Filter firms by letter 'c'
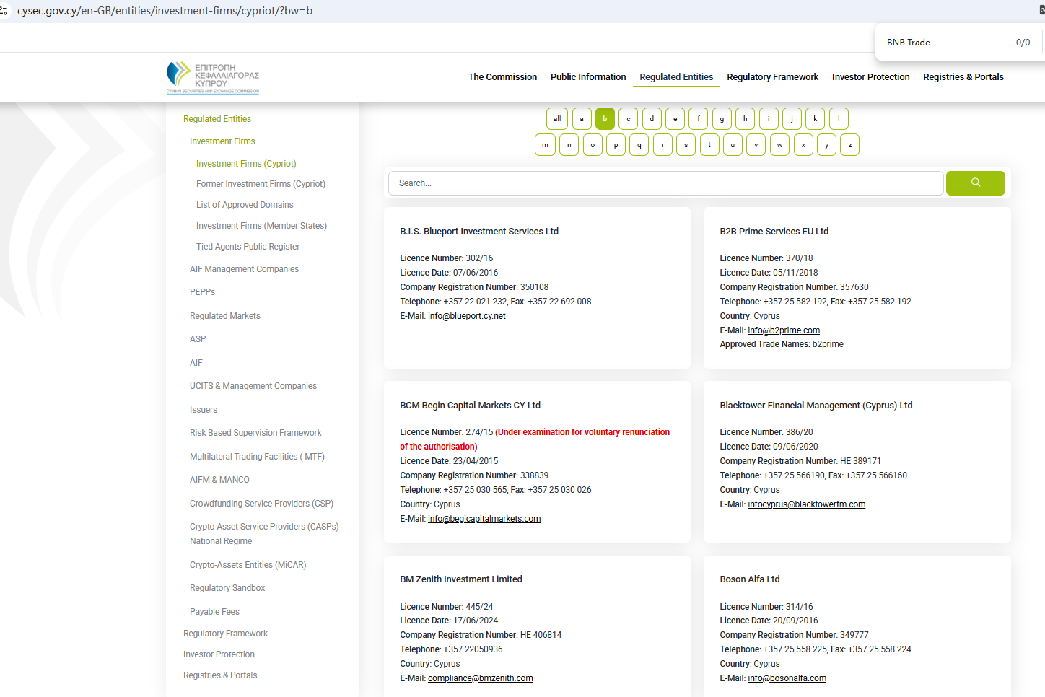 [x=628, y=119]
